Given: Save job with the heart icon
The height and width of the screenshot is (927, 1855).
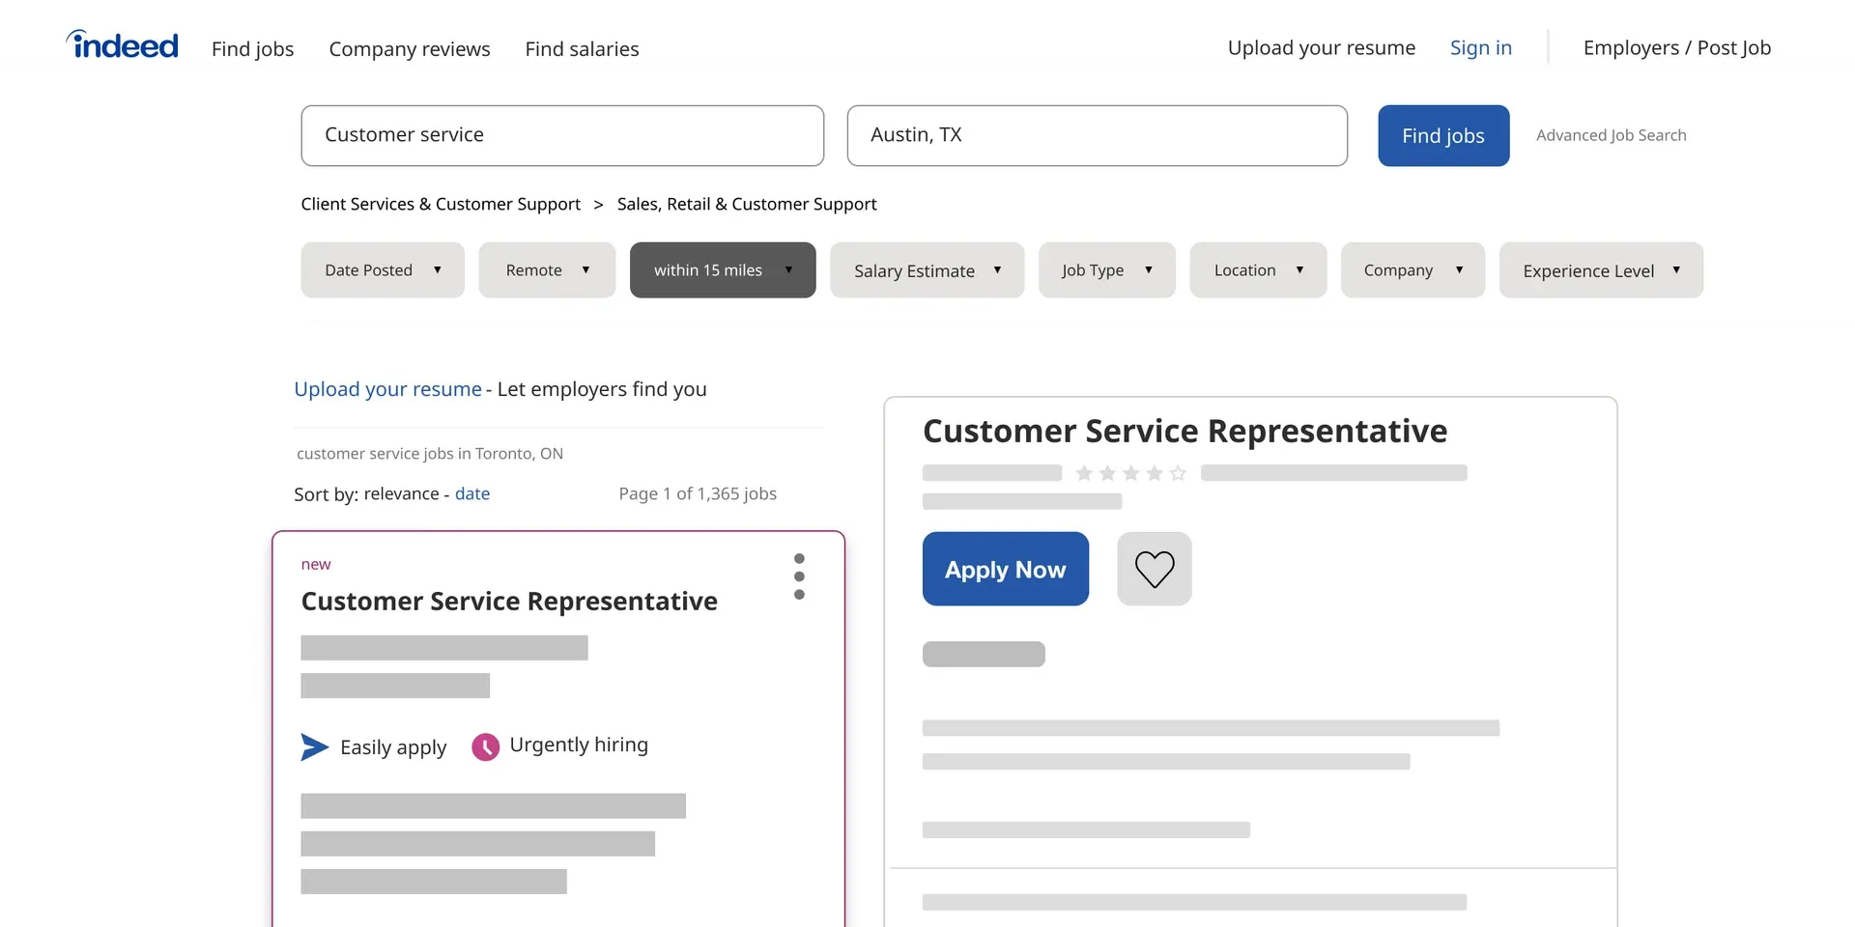Looking at the screenshot, I should [1155, 569].
